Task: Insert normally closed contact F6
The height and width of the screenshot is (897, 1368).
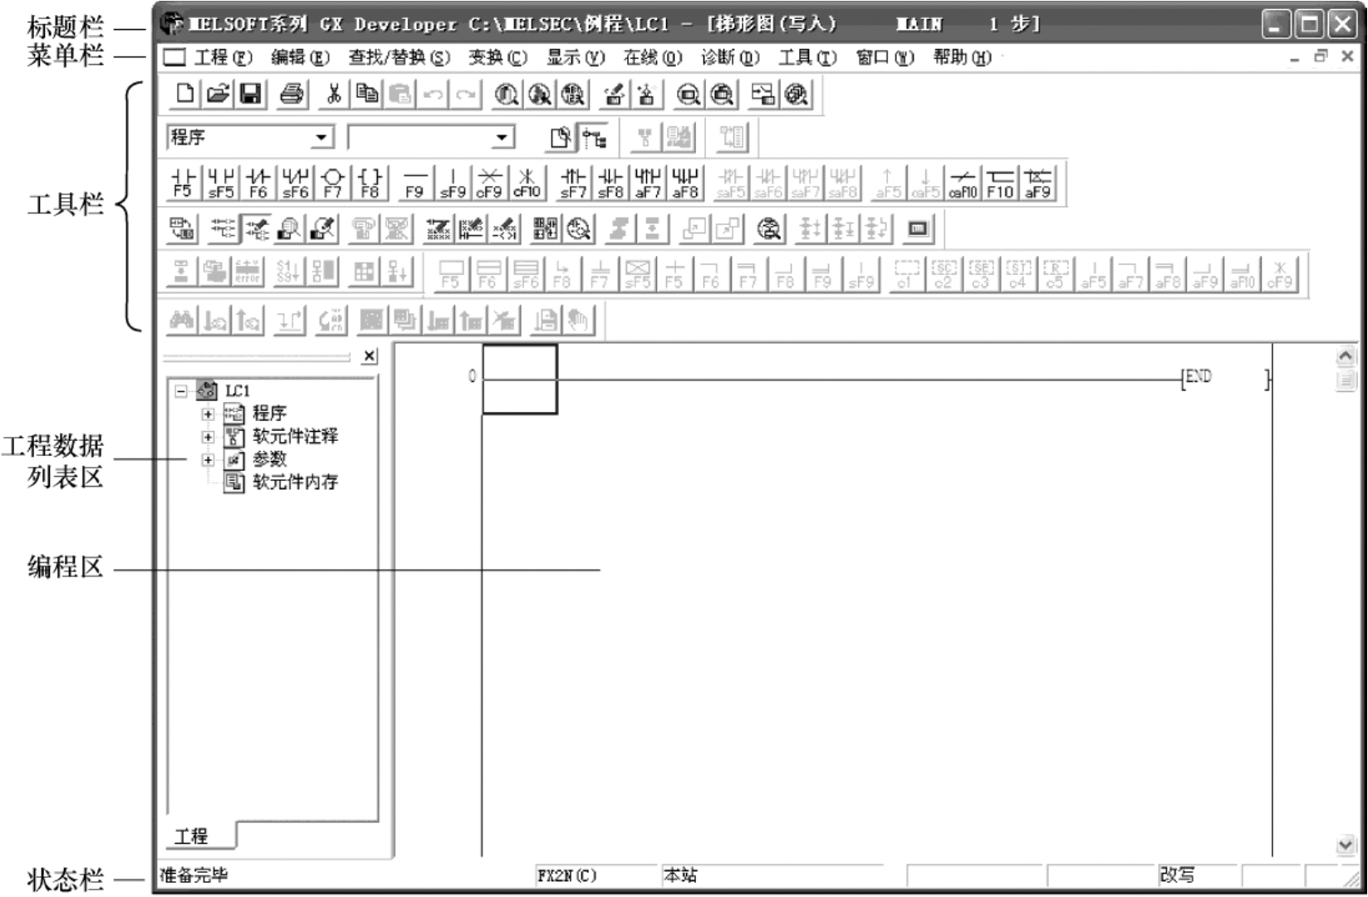Action: click(x=258, y=184)
